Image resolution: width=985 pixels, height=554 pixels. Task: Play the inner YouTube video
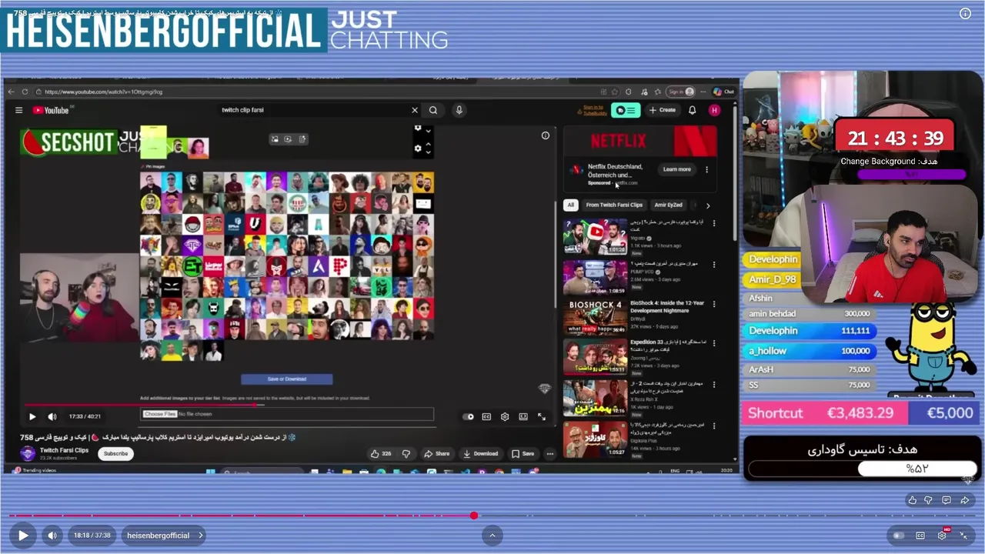(32, 416)
